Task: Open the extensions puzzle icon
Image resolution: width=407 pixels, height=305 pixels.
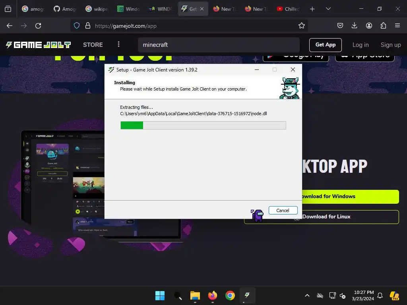Action: click(x=383, y=26)
